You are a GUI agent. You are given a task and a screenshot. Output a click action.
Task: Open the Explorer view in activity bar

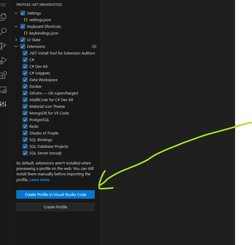click(x=3, y=17)
